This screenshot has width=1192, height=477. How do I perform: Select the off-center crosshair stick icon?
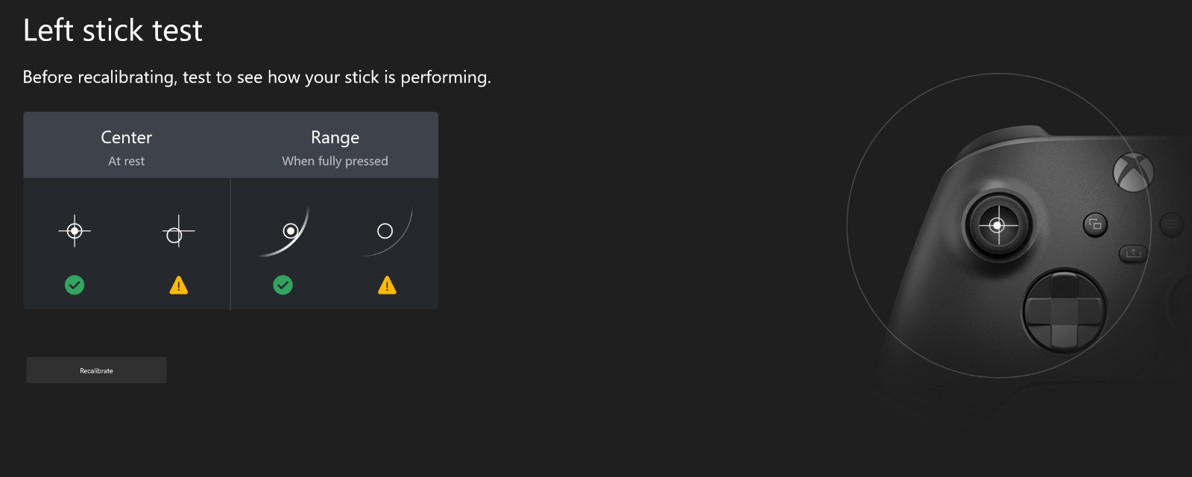pyautogui.click(x=178, y=232)
